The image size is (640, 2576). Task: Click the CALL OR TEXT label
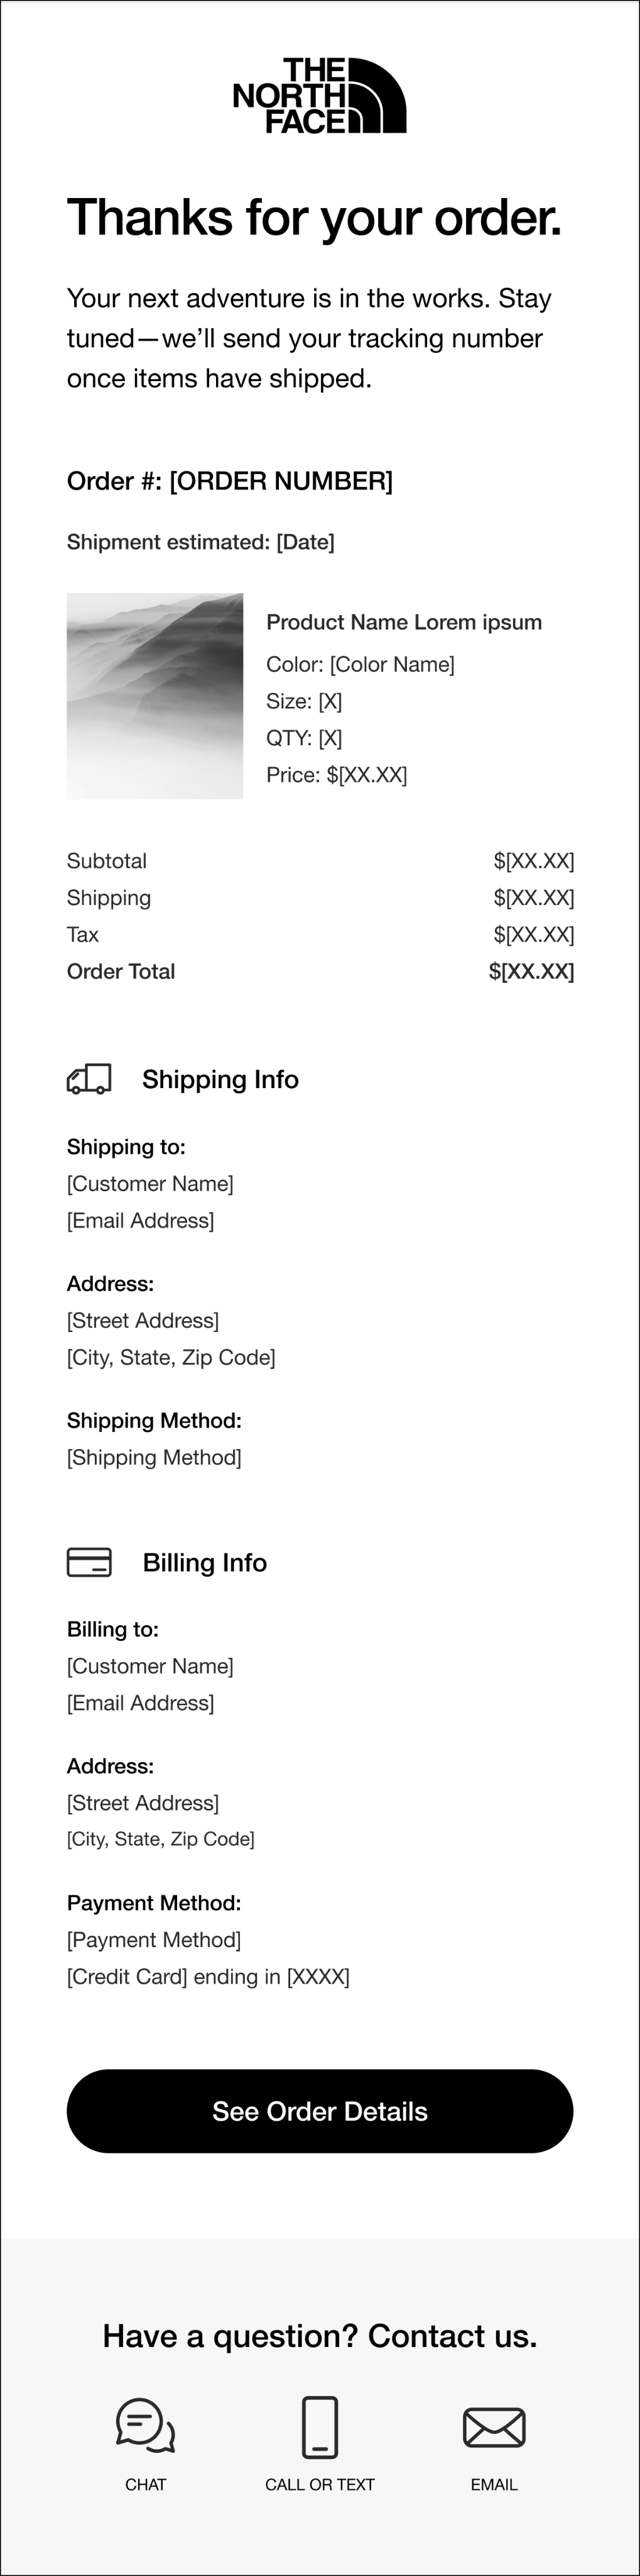click(320, 2484)
